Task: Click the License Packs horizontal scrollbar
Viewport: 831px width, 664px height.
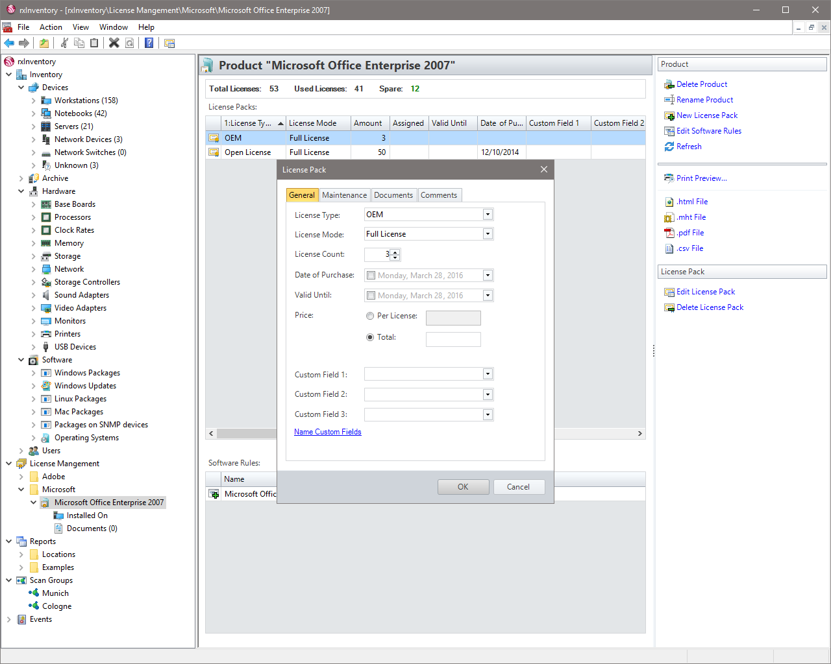Action: click(425, 434)
